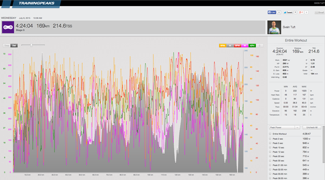Click the 100 km x-axis label

pyautogui.click(x=150, y=175)
